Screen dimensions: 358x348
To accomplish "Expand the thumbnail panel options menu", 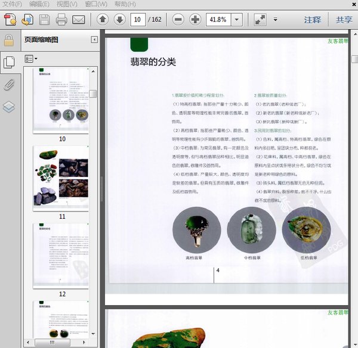I will 30,59.
